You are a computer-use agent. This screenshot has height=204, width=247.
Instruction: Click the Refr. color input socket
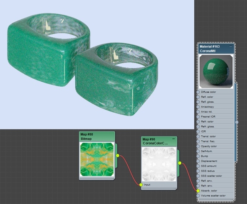(198, 122)
